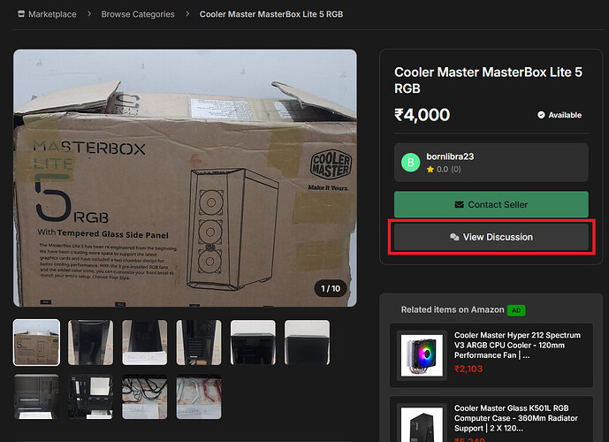Select the last thumbnail in top row
This screenshot has width=609, height=442.
point(307,342)
